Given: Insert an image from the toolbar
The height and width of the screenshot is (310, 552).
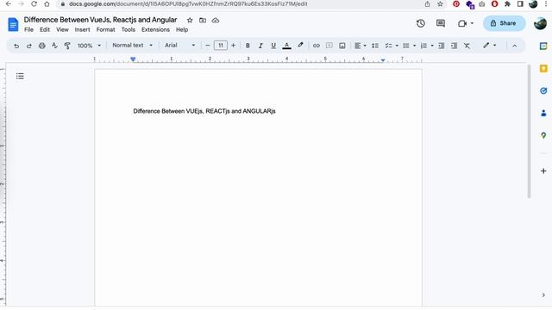Looking at the screenshot, I should tap(342, 46).
